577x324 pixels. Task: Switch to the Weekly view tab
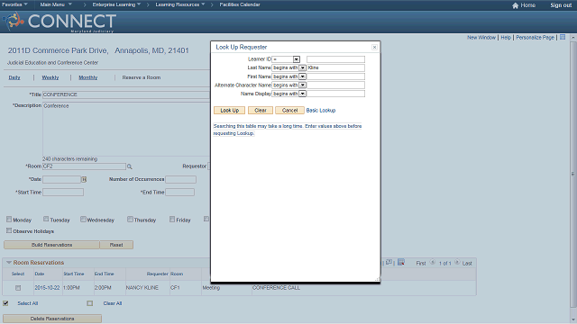tap(50, 77)
